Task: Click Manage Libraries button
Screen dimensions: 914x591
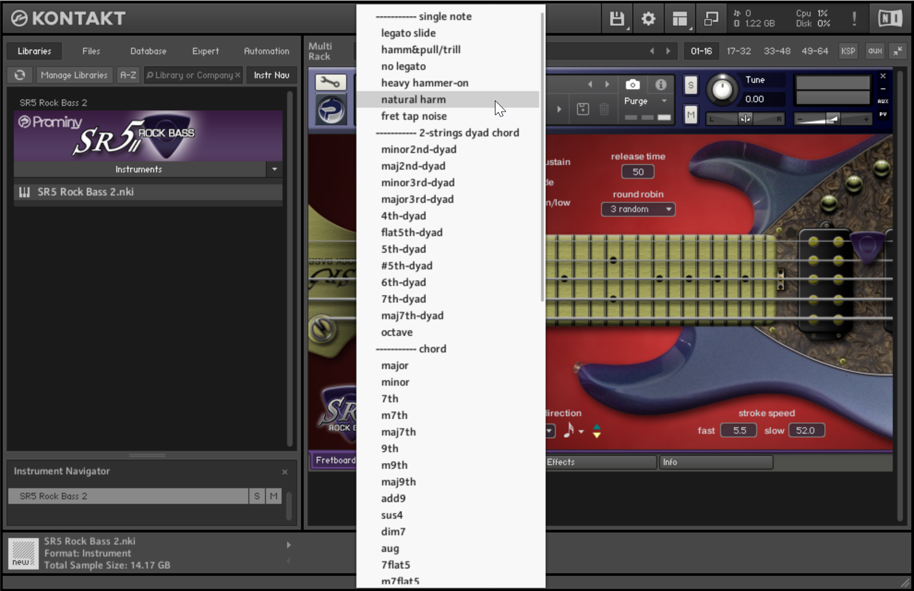Action: pos(74,74)
